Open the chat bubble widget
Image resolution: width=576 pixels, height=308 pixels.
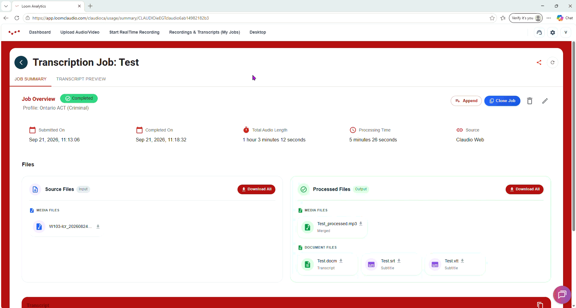point(562,295)
